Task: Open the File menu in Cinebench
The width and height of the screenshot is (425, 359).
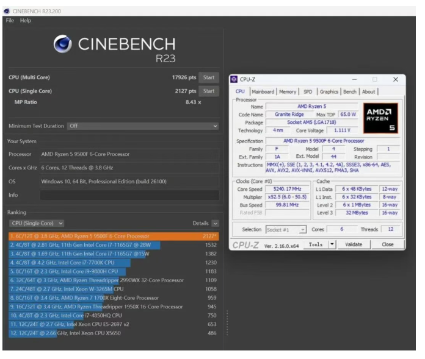Action: pyautogui.click(x=10, y=21)
